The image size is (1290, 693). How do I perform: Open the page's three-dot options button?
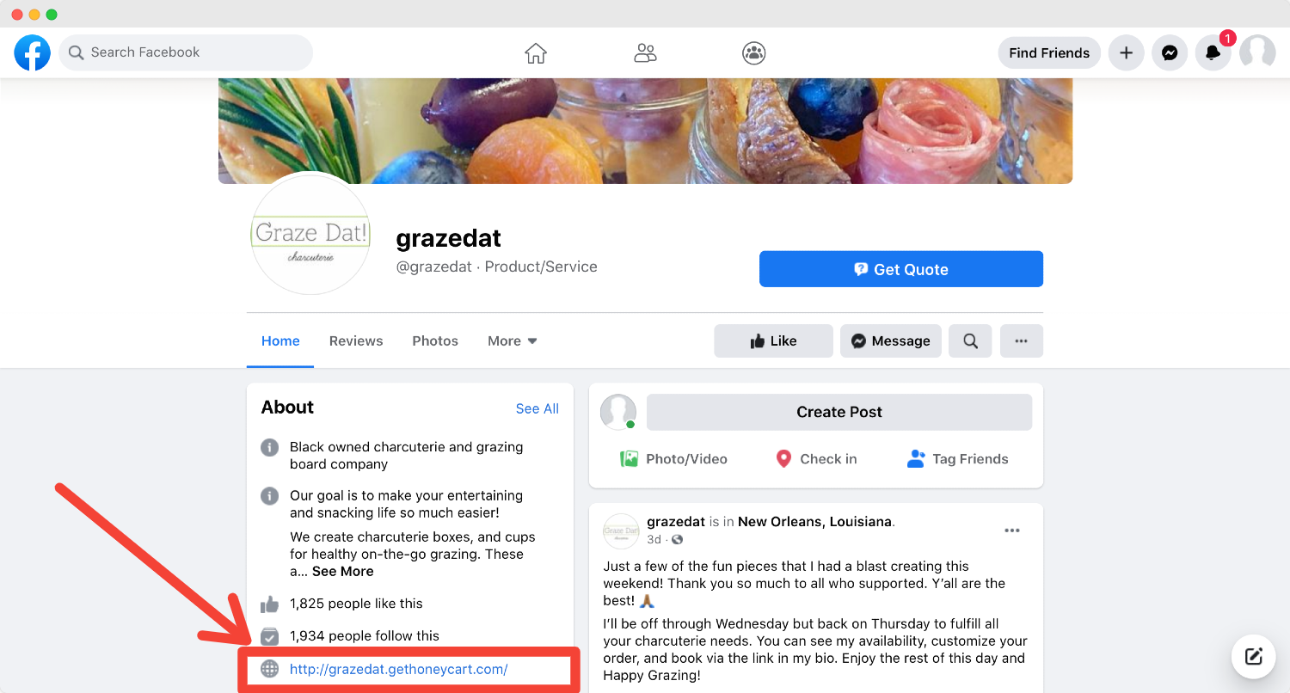(x=1021, y=340)
